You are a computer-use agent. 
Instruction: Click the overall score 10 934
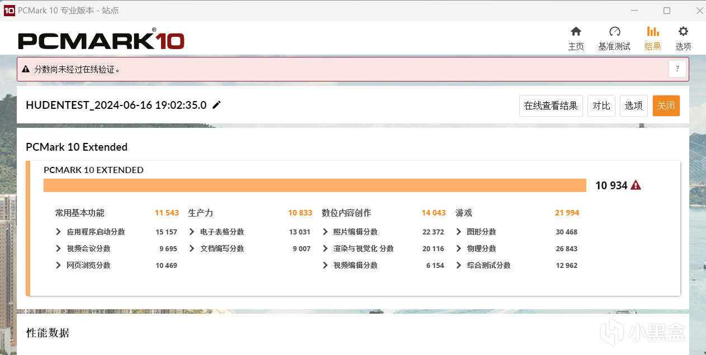[611, 185]
